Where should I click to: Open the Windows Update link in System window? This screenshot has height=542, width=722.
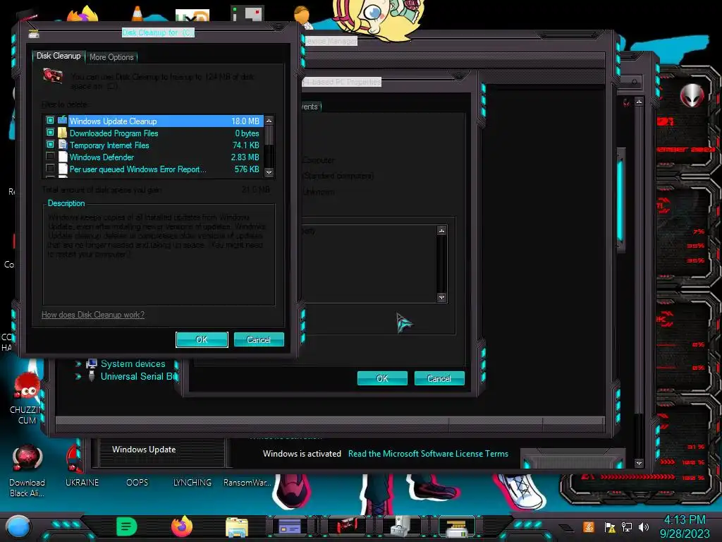(144, 450)
